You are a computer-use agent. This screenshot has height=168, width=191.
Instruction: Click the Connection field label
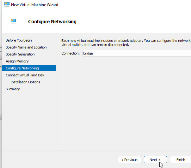71,53
